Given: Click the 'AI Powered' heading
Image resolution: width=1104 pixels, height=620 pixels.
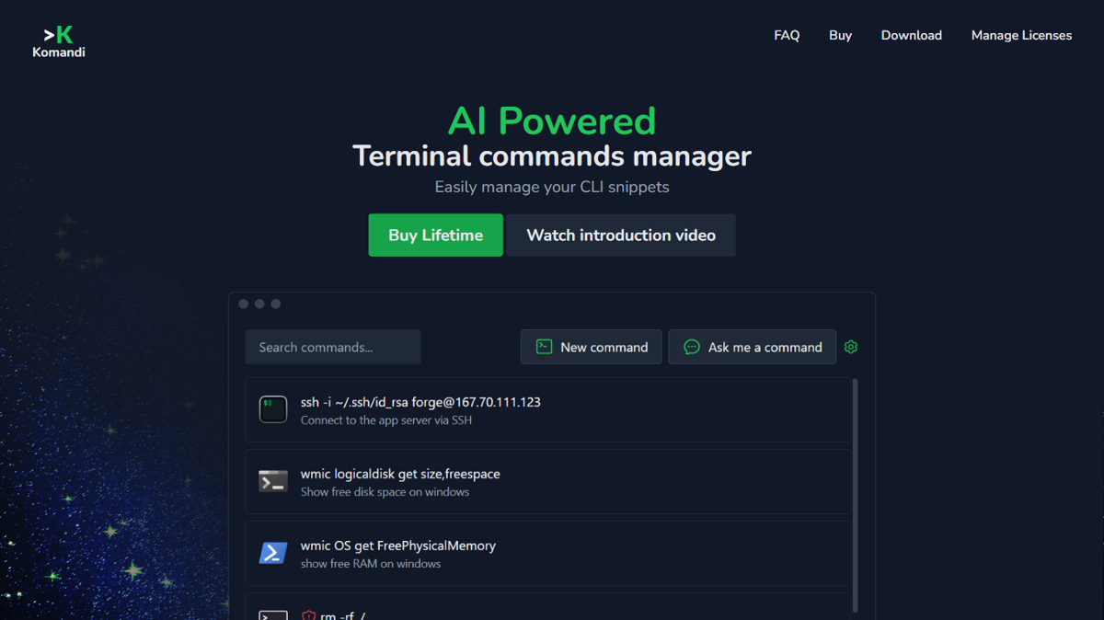Looking at the screenshot, I should pos(552,121).
